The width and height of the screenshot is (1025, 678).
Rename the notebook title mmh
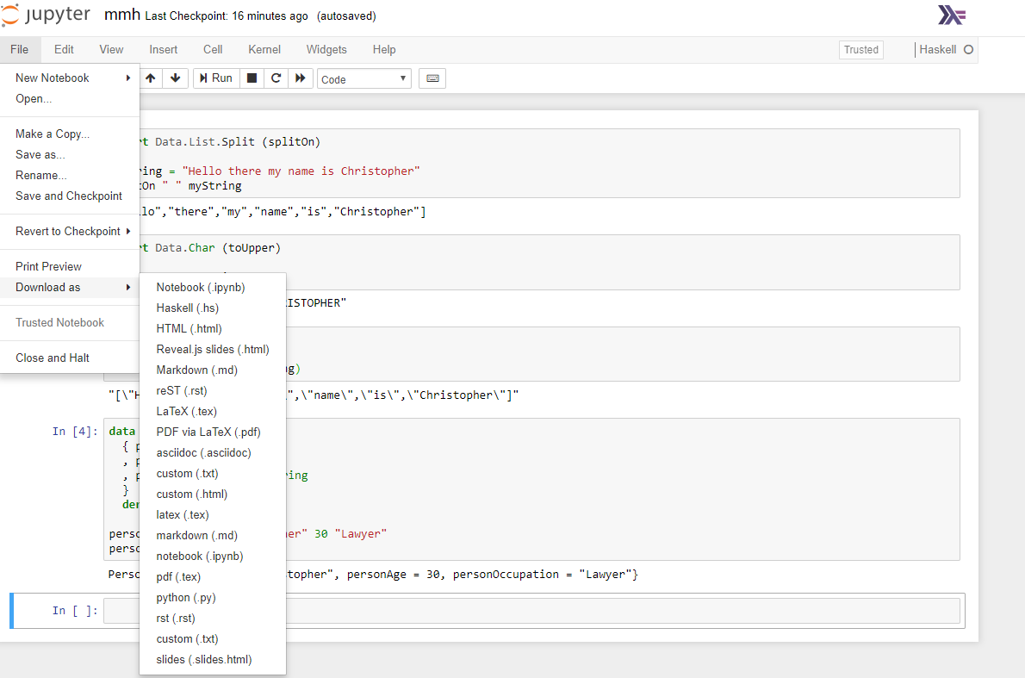122,15
